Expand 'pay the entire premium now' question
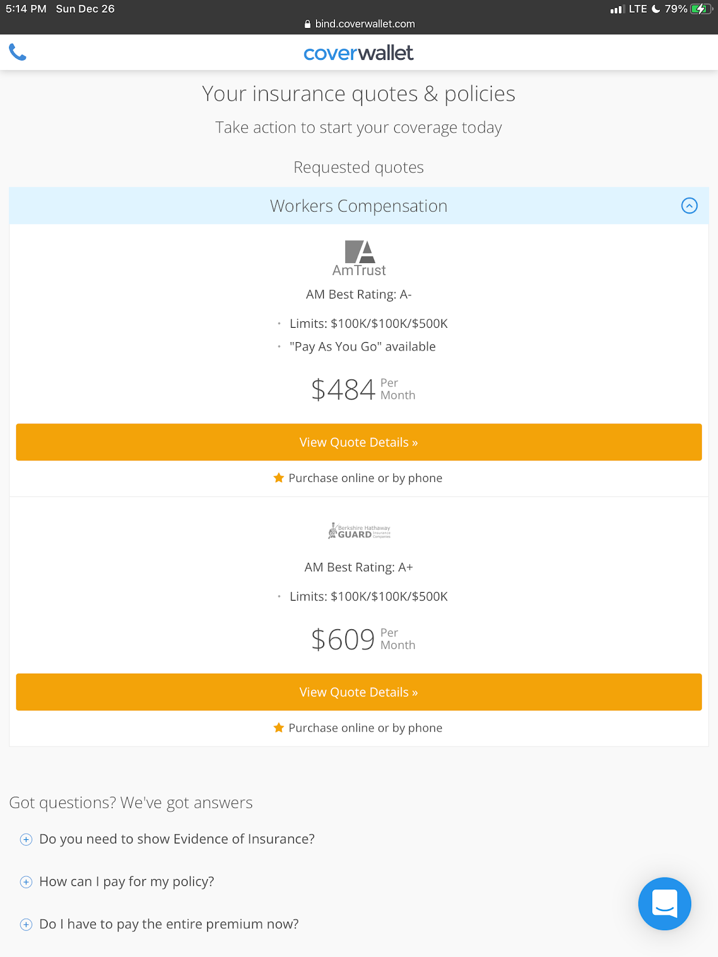Viewport: 718px width, 957px height. pyautogui.click(x=26, y=925)
